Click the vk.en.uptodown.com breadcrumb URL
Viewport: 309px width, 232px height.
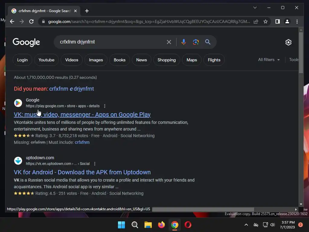[58, 164]
